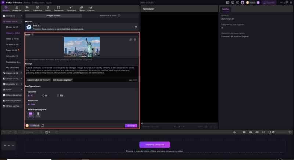The width and height of the screenshot is (294, 160).
Task: Open Mis creaciones in sidebar
Action: coord(12,68)
